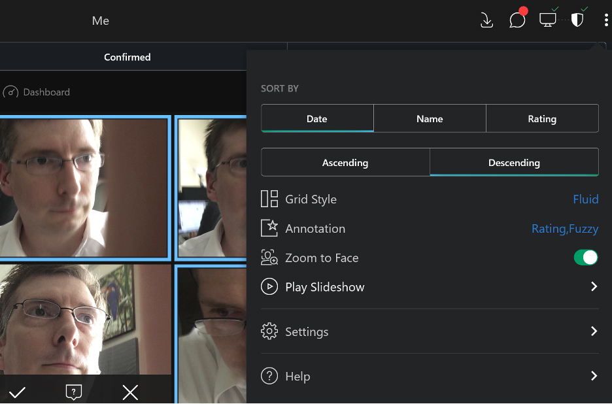Change Grid Style from Fluid
612x404 pixels.
586,199
